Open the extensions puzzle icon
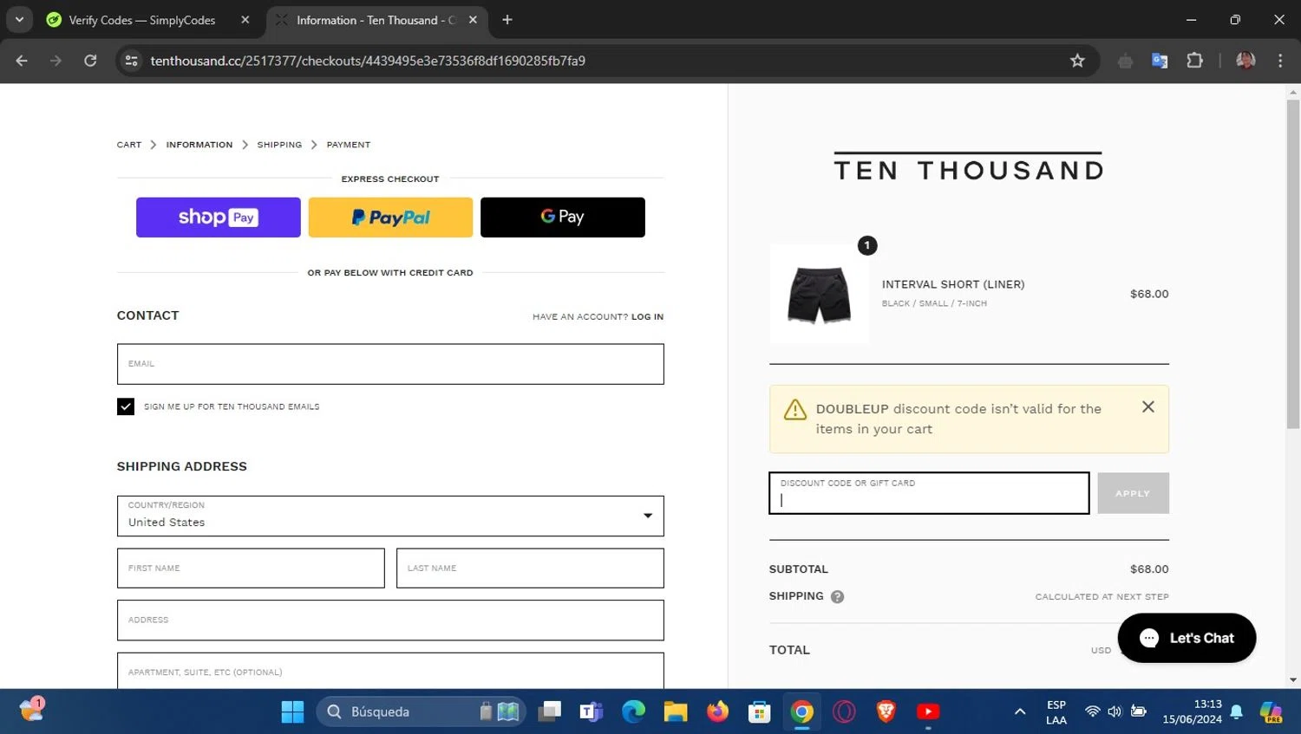This screenshot has width=1301, height=734. 1194,61
